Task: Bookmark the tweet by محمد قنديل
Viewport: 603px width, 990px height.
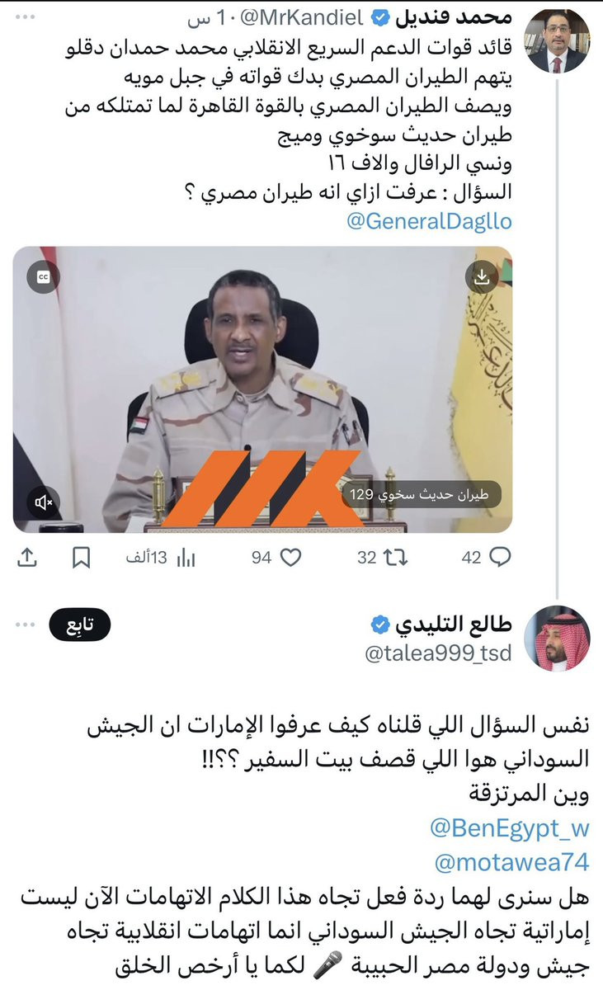Action: 81,559
